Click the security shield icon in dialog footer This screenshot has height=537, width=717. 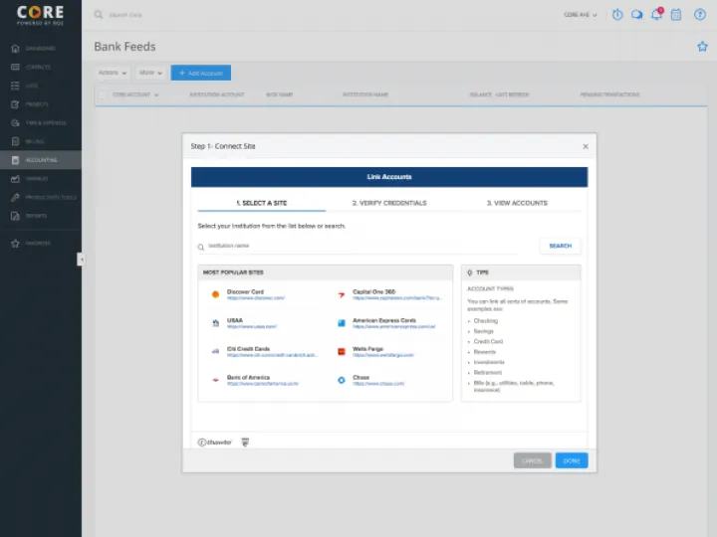pos(245,442)
